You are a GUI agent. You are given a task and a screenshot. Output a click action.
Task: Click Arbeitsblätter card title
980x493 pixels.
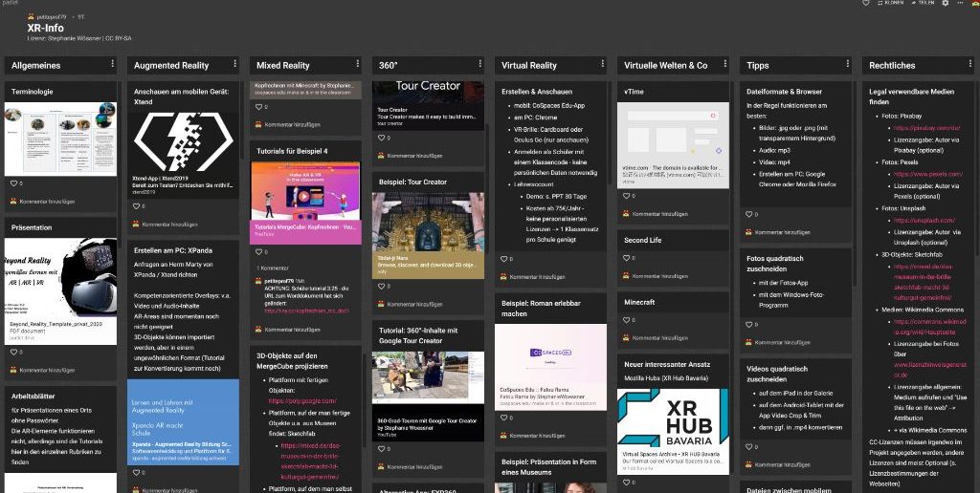coord(33,397)
